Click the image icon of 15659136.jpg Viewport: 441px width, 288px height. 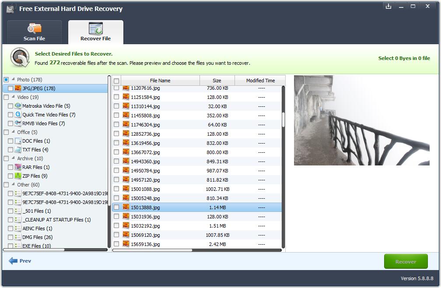click(126, 244)
